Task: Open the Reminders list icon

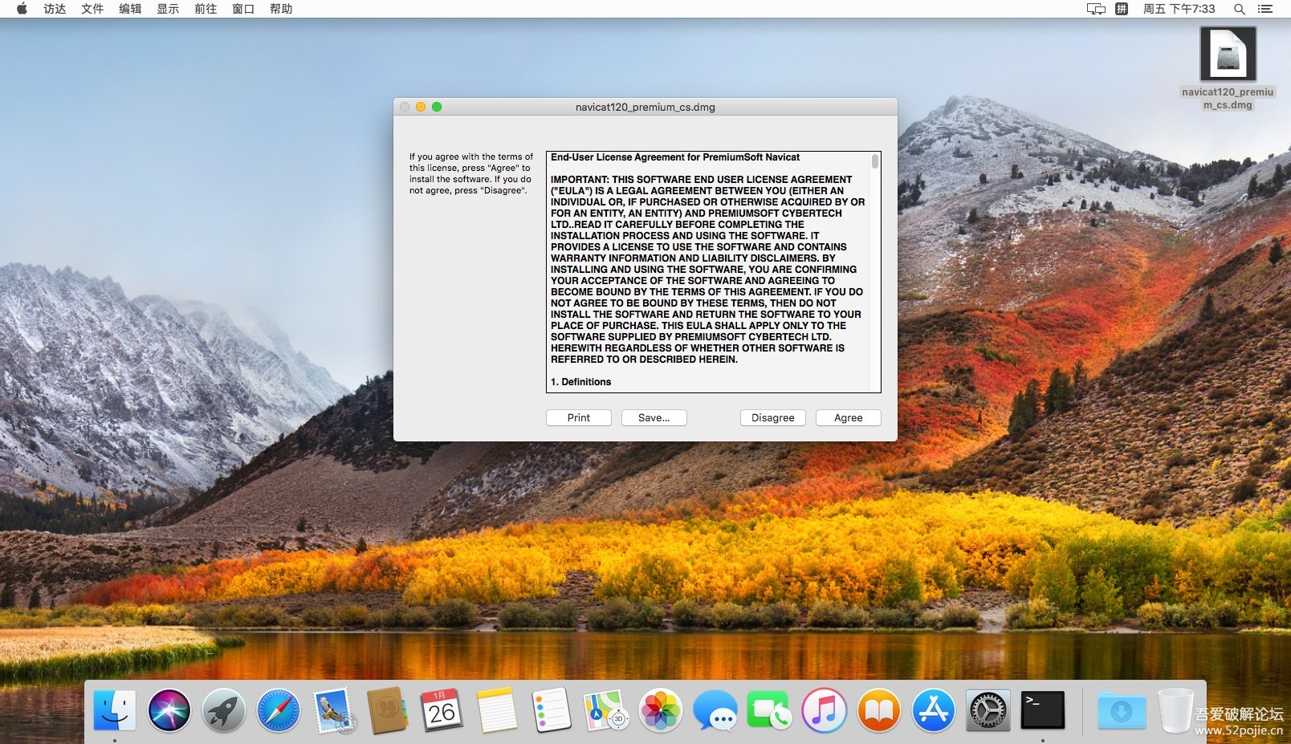Action: 551,710
